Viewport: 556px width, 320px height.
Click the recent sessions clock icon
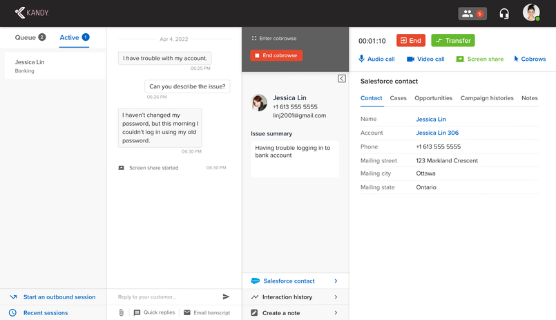tap(12, 312)
